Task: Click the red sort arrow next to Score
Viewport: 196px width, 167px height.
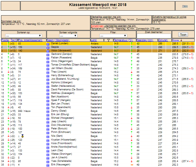Action: [181, 40]
